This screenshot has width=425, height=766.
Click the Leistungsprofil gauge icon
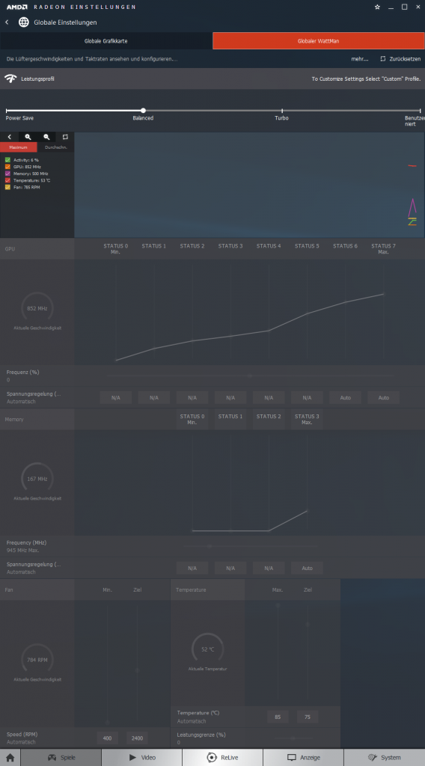click(10, 79)
